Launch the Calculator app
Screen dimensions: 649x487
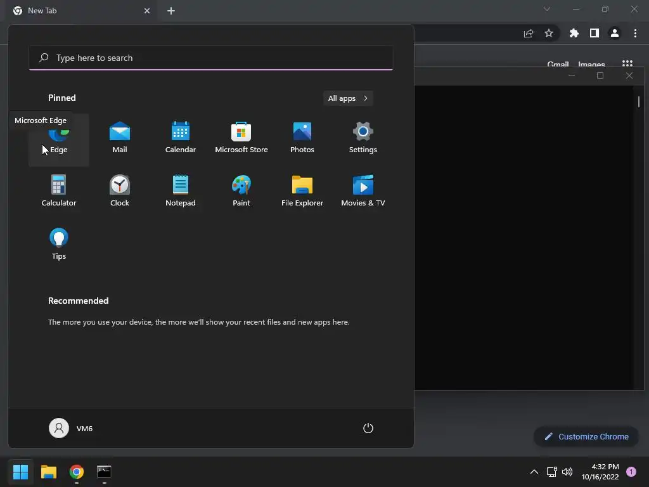[59, 191]
